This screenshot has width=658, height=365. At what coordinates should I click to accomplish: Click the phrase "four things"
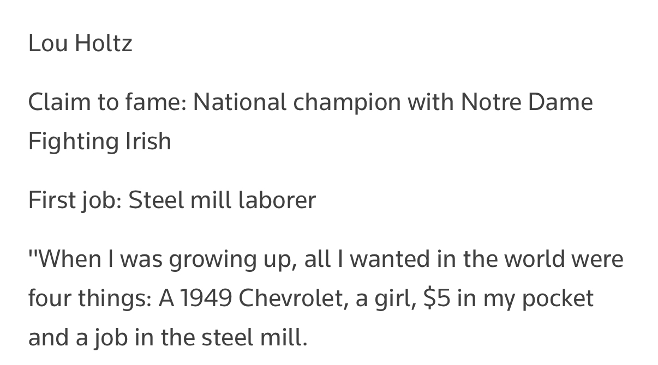[89, 298]
